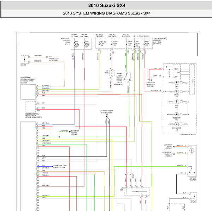Click the INTERIOR LIGHTS SYSTEM label
The image size is (212, 211).
click(168, 147)
